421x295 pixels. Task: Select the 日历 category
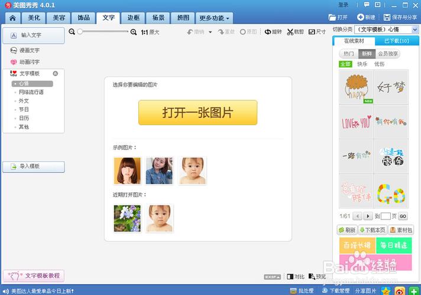pos(24,118)
